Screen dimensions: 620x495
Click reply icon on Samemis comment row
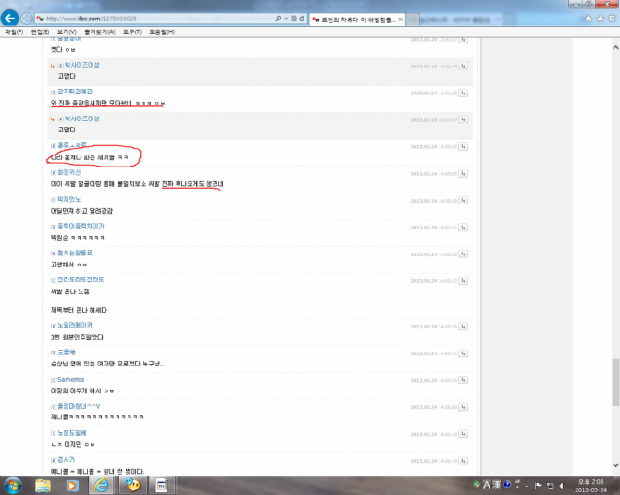[x=464, y=380]
